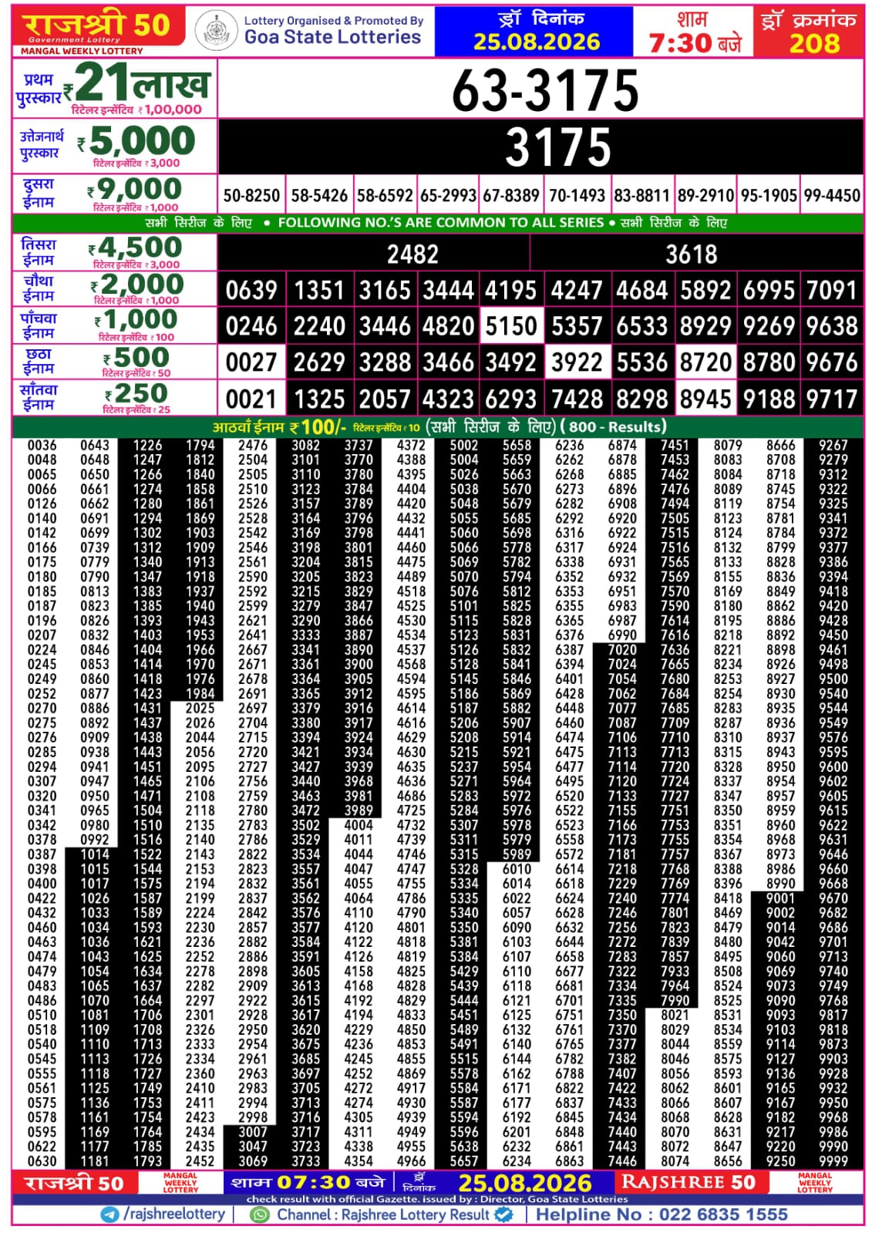Screen dimensions: 872x1233
Task: Open Channel: Rajshree Lottery Result text
Action: point(383,1214)
